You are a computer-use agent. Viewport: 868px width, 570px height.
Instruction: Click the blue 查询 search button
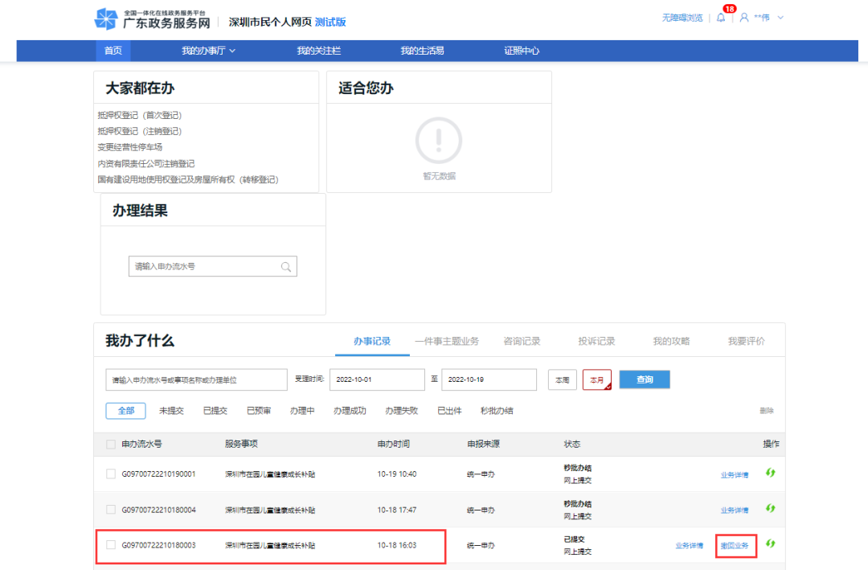tap(644, 379)
